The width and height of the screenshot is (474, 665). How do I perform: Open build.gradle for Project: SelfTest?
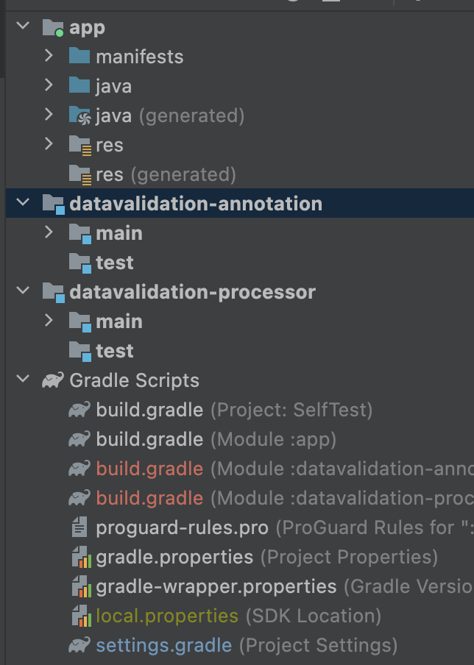149,410
